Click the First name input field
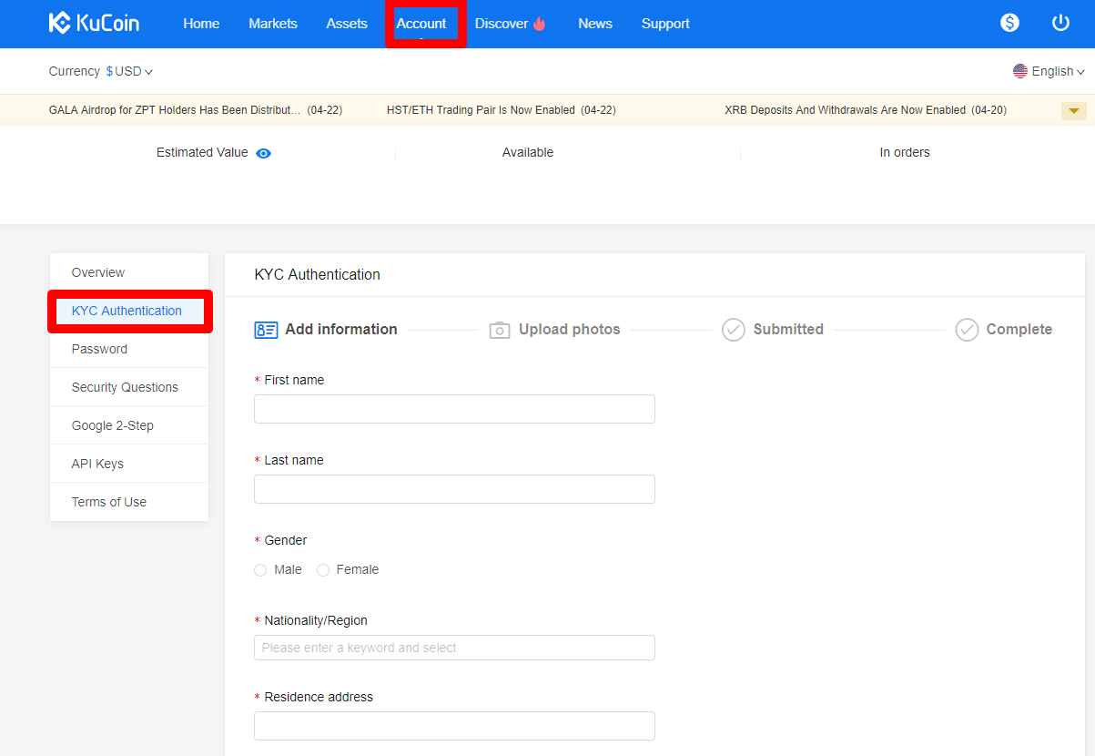The width and height of the screenshot is (1095, 756). pyautogui.click(x=453, y=408)
